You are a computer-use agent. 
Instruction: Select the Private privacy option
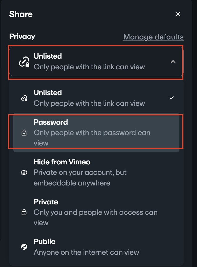pos(96,212)
